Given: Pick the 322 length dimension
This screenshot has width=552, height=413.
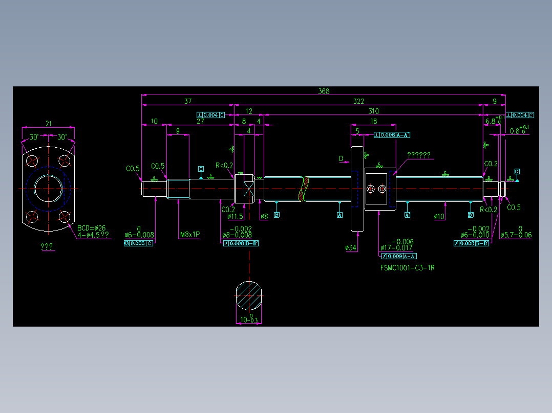Looking at the screenshot, I should 358,101.
